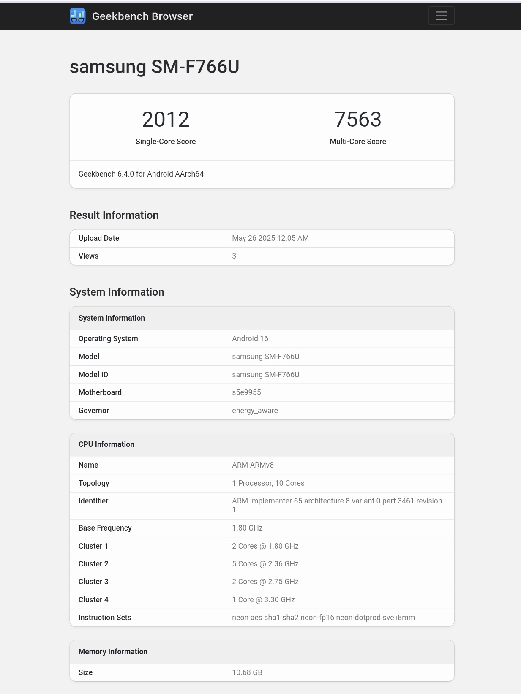Select the samsung SM-F766U page title
The width and height of the screenshot is (521, 694).
point(154,67)
